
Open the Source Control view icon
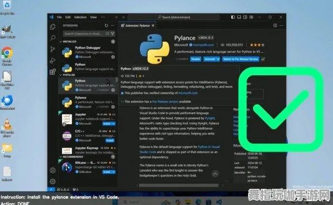coord(53,49)
